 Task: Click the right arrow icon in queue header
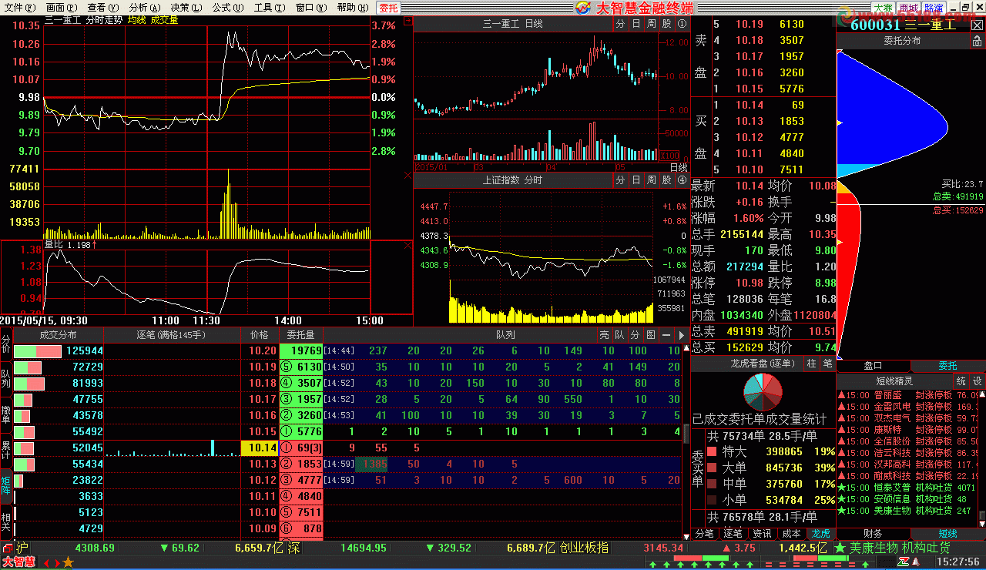(x=680, y=335)
